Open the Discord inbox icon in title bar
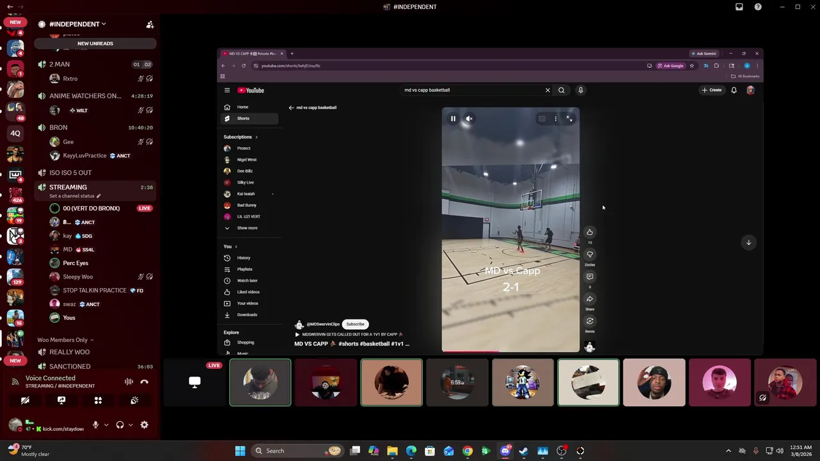Image resolution: width=820 pixels, height=461 pixels. [x=739, y=7]
